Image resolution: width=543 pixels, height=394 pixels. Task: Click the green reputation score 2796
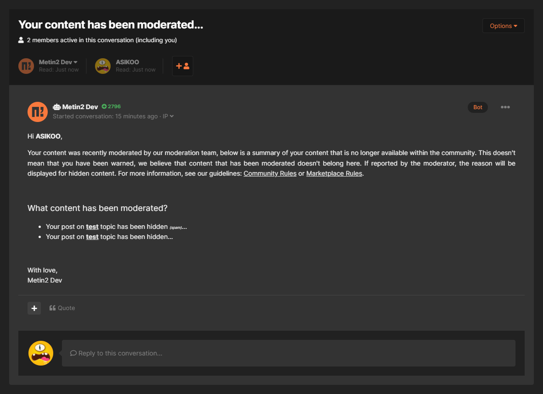point(111,106)
